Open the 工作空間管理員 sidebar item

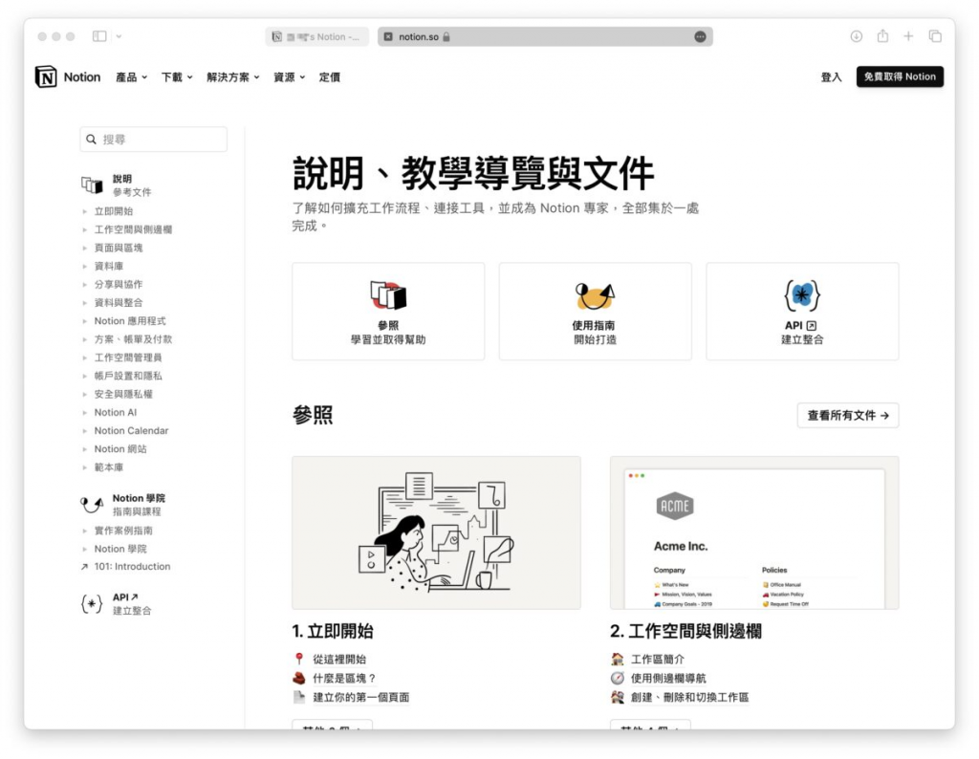click(x=128, y=358)
